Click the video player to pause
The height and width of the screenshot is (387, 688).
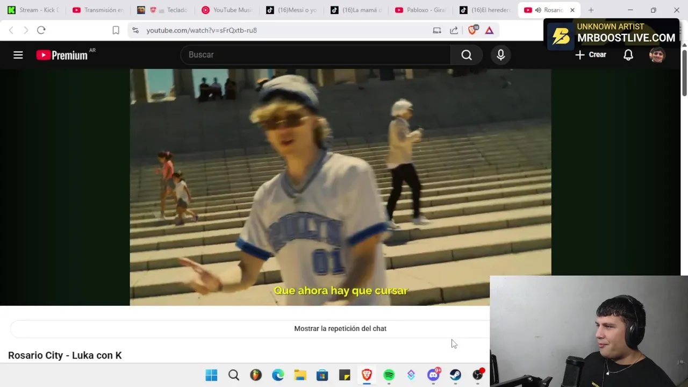click(340, 187)
